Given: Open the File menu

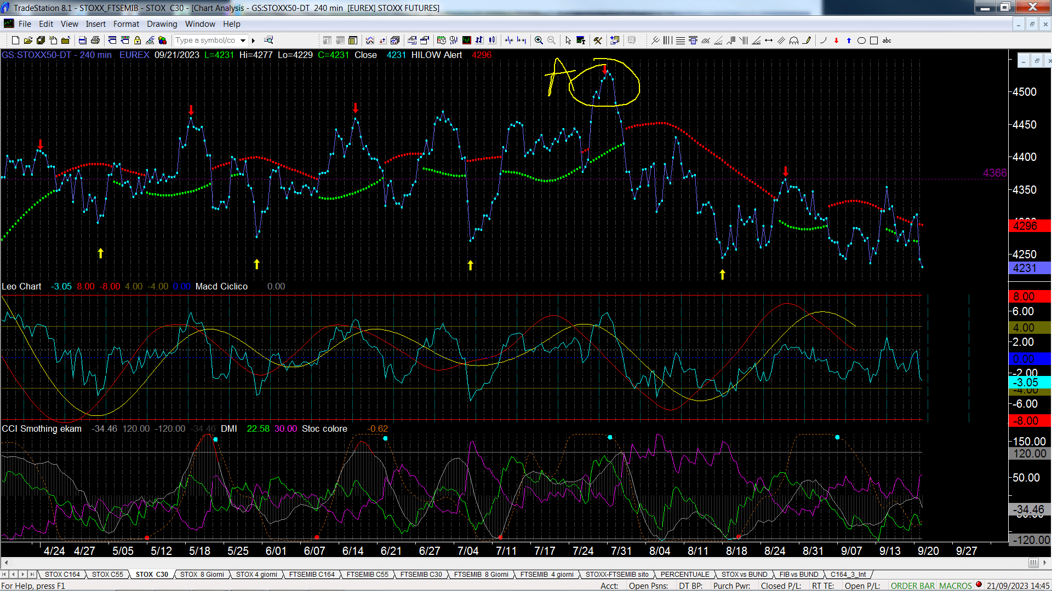Looking at the screenshot, I should click(25, 24).
